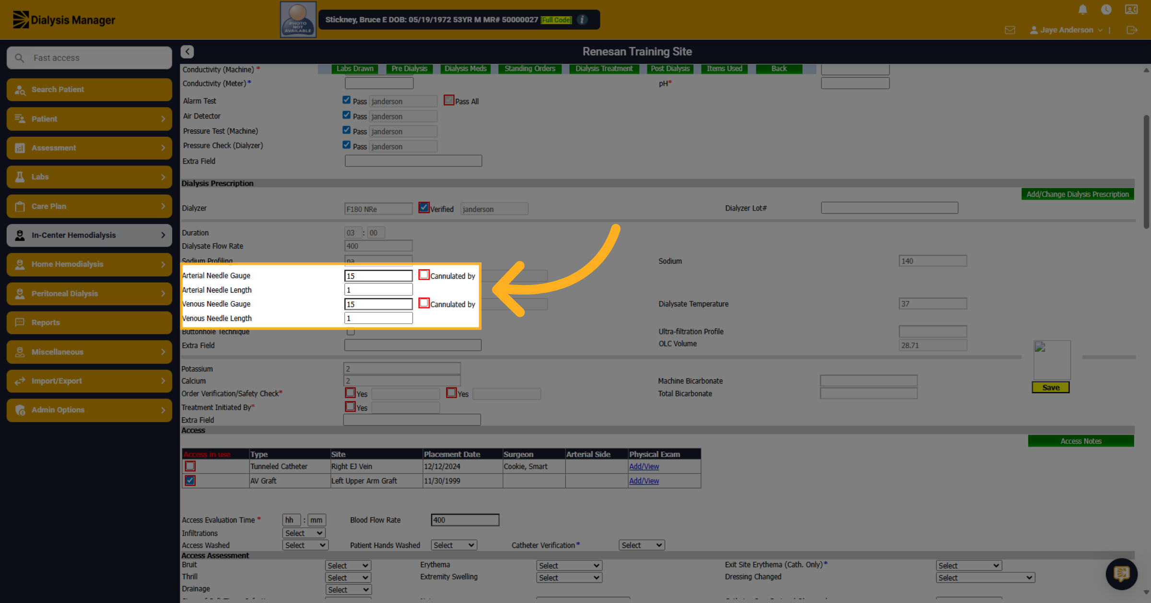Click the search magnifier in Fast access
1151x603 pixels.
tap(19, 58)
